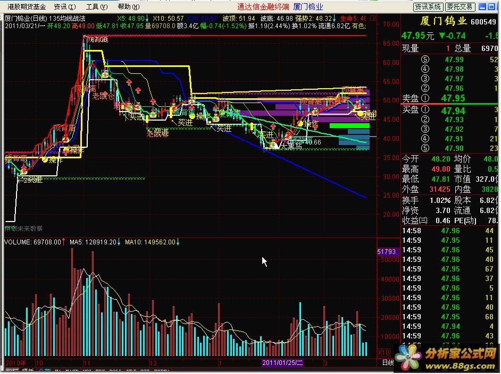This screenshot has width=501, height=374.
Task: Click the 委托交易 button
Action: (x=460, y=7)
